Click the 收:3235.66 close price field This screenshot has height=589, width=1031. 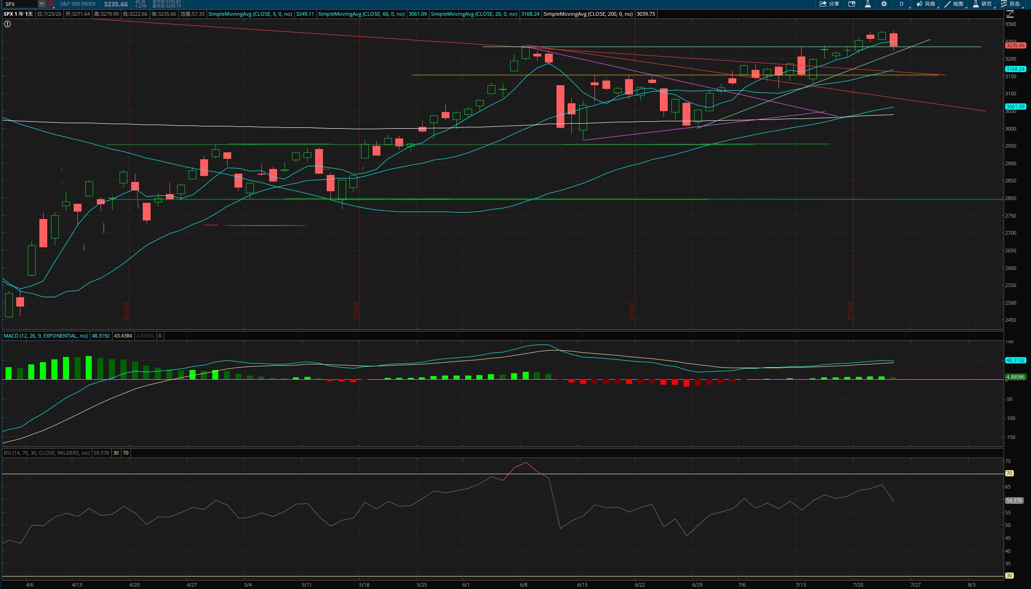point(164,14)
